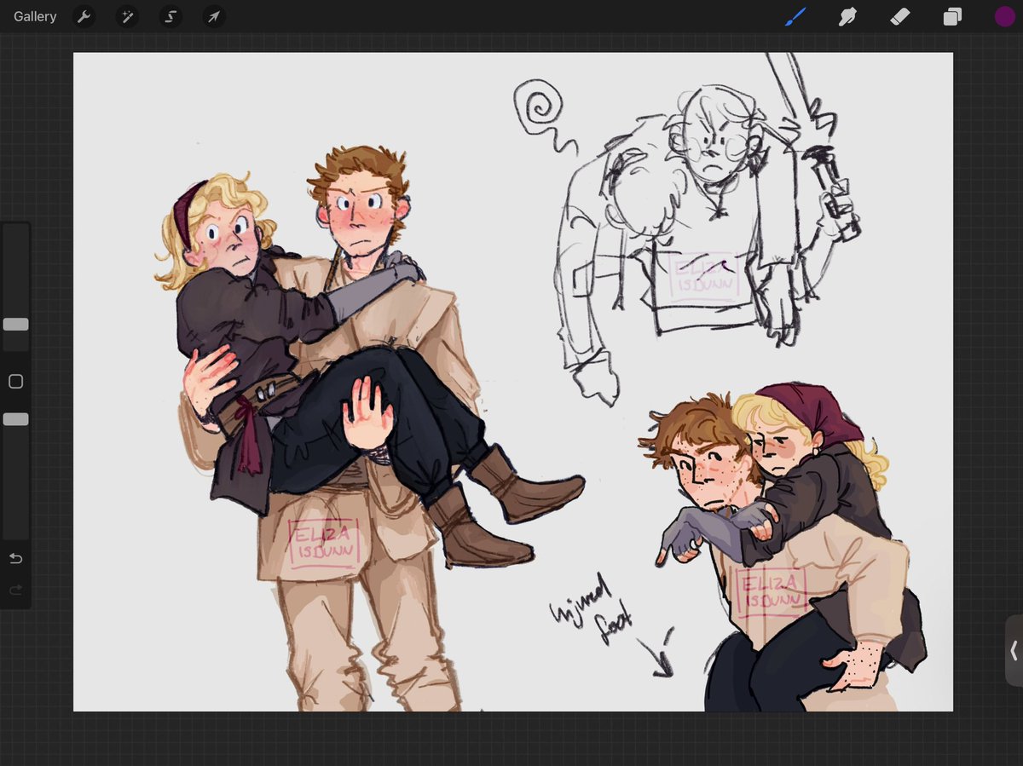Return to the Gallery
1023x766 pixels.
[x=35, y=16]
